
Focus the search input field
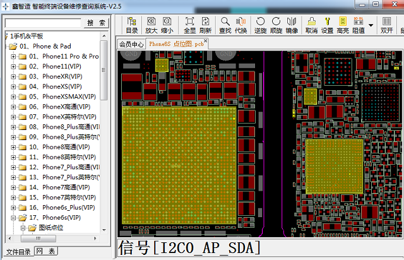43,23
